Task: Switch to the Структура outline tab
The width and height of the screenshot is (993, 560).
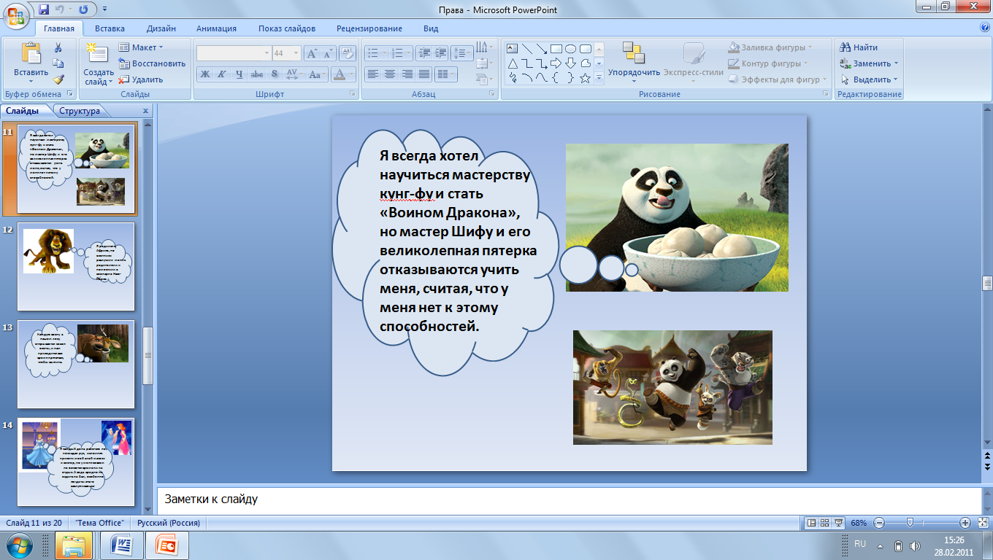Action: click(80, 111)
